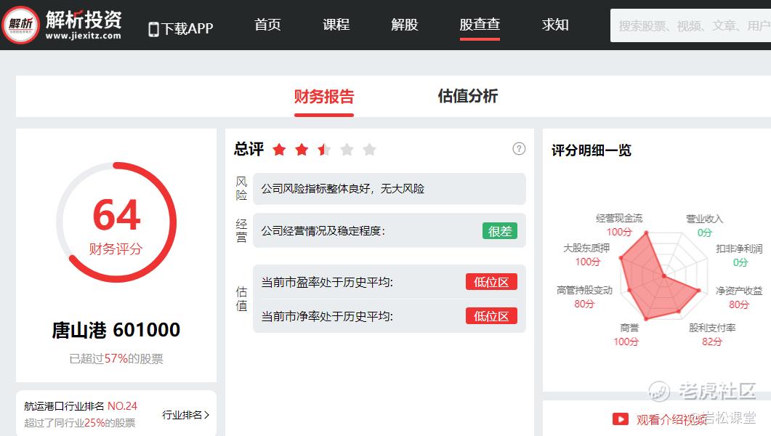Go to the 首页 nav tab
The image size is (771, 436).
coord(267,25)
